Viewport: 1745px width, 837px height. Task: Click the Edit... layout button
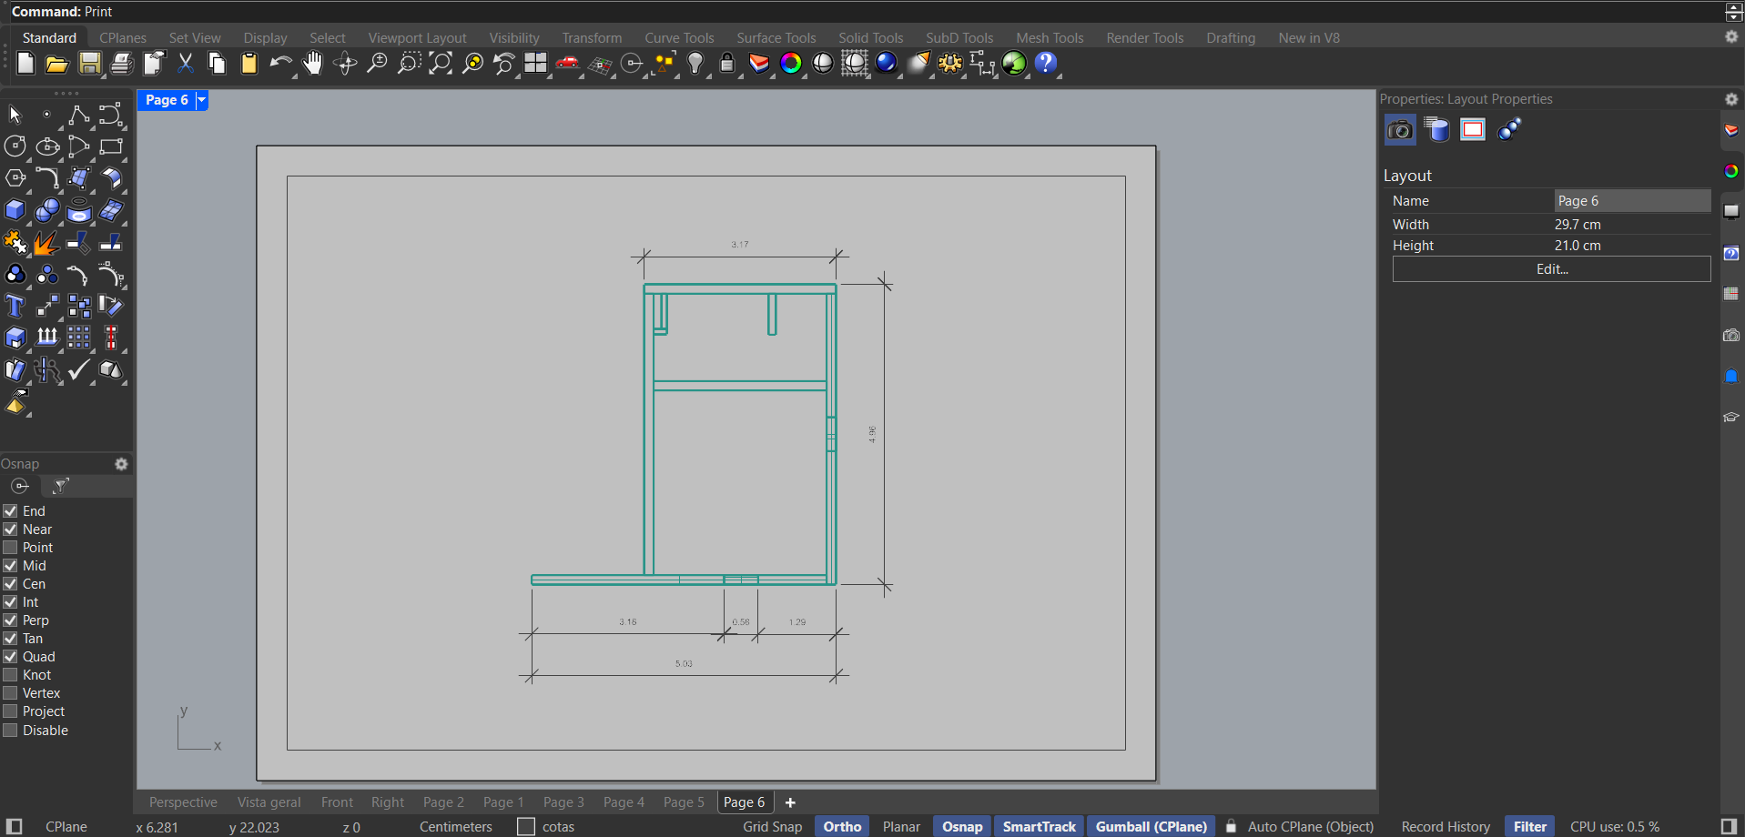coord(1551,269)
